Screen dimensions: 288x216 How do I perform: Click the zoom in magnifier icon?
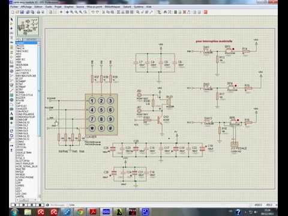(71, 12)
